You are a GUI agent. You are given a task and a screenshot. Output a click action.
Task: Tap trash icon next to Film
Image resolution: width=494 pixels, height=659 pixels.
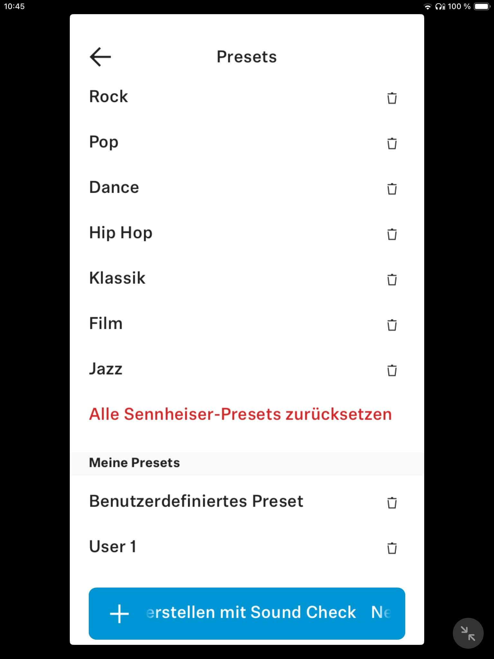pos(392,325)
